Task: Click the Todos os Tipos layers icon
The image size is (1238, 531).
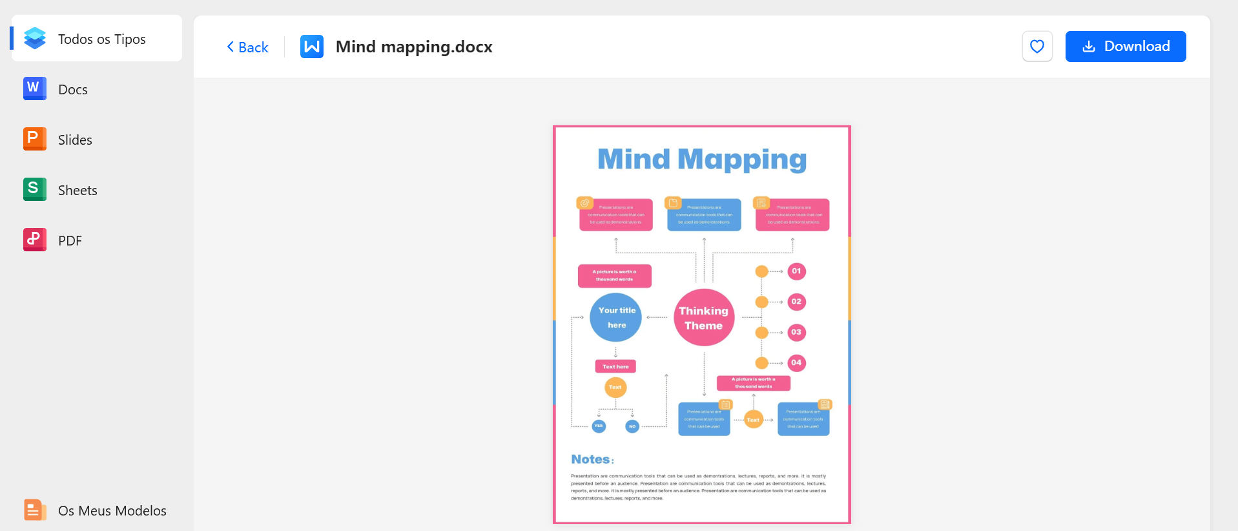Action: pos(35,38)
